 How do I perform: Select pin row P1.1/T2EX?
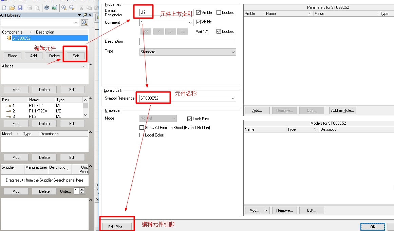[42, 111]
